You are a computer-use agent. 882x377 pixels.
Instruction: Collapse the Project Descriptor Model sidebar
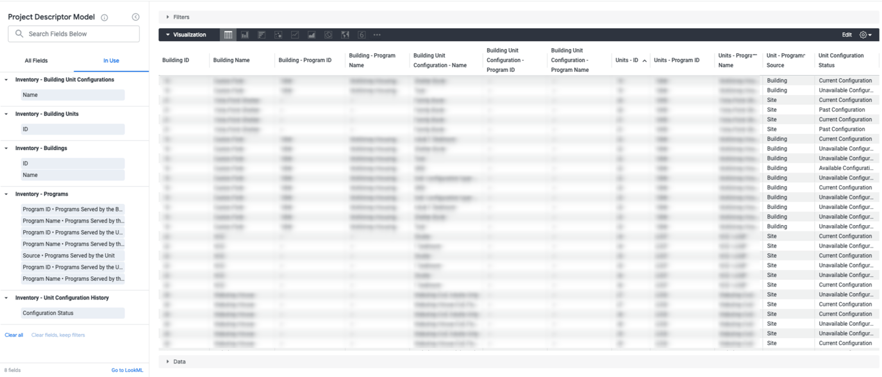[135, 17]
